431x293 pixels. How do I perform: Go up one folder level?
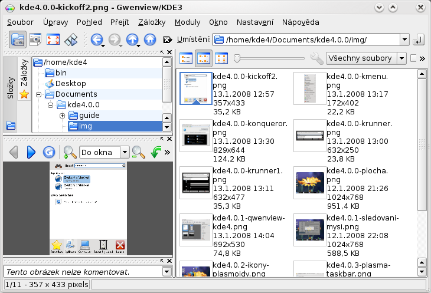tap(132, 39)
